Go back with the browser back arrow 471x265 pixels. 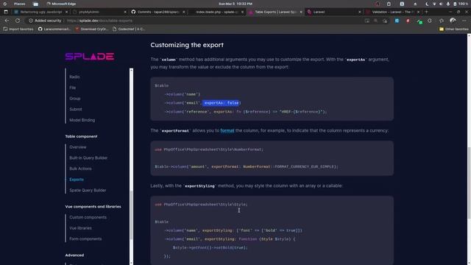click(7, 21)
